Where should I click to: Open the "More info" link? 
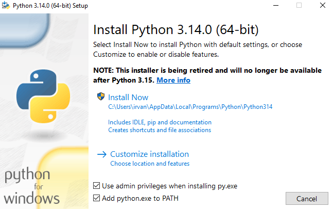pos(173,80)
